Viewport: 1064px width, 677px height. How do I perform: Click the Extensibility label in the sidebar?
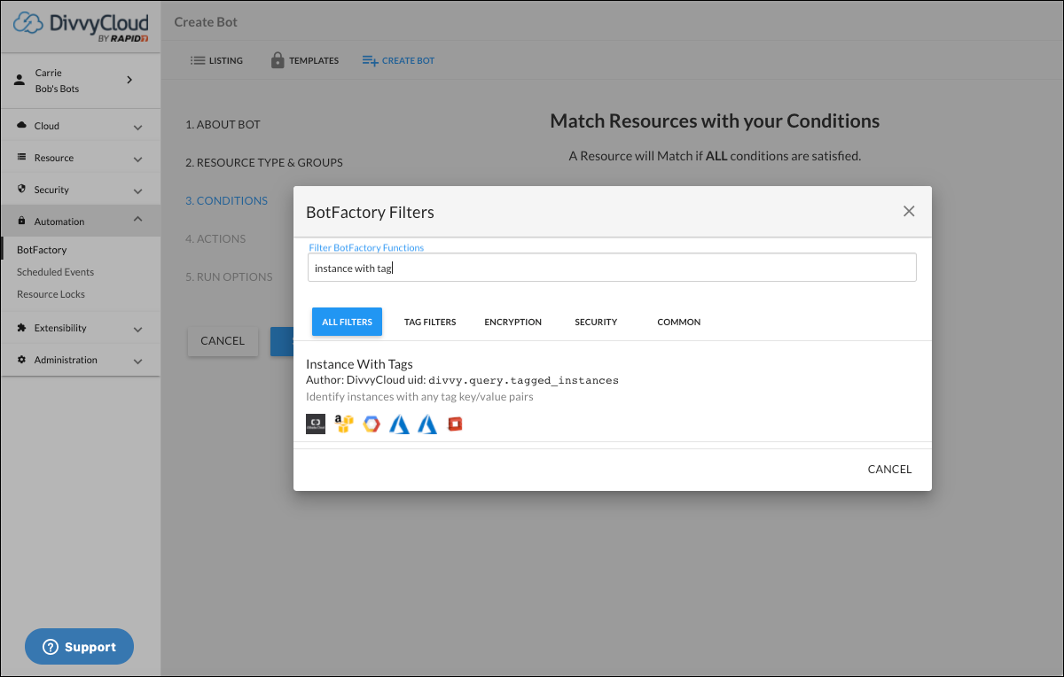point(60,328)
